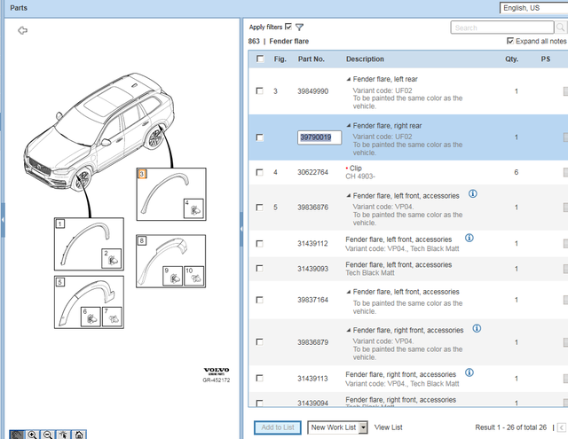Click the View List link
568x439 pixels.
pyautogui.click(x=389, y=427)
